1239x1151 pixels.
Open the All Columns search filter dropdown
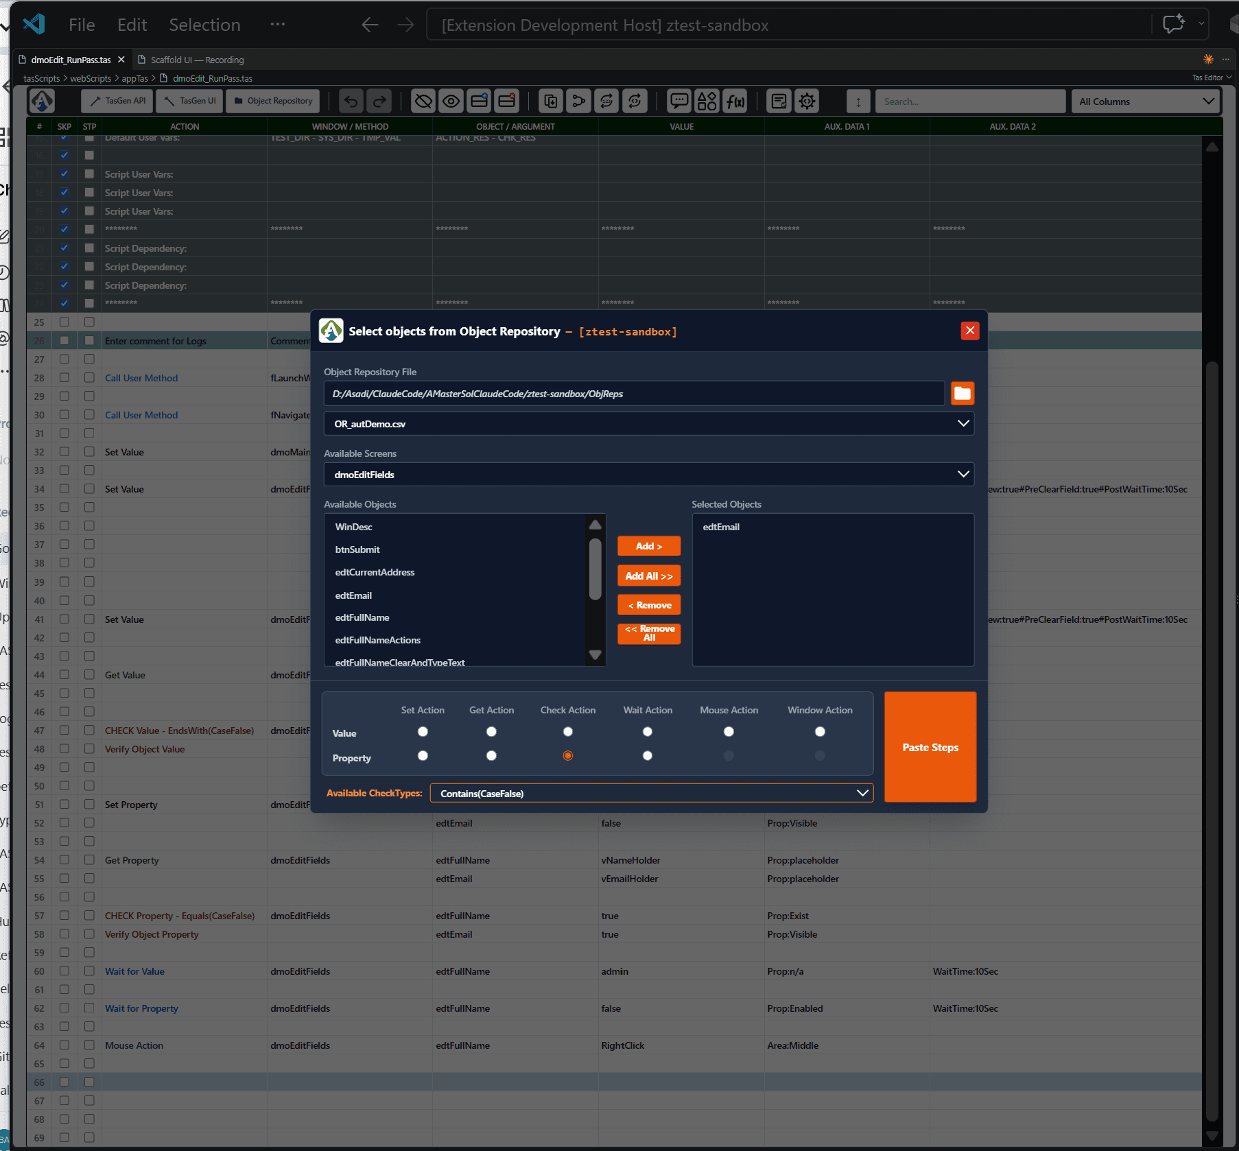[1146, 102]
